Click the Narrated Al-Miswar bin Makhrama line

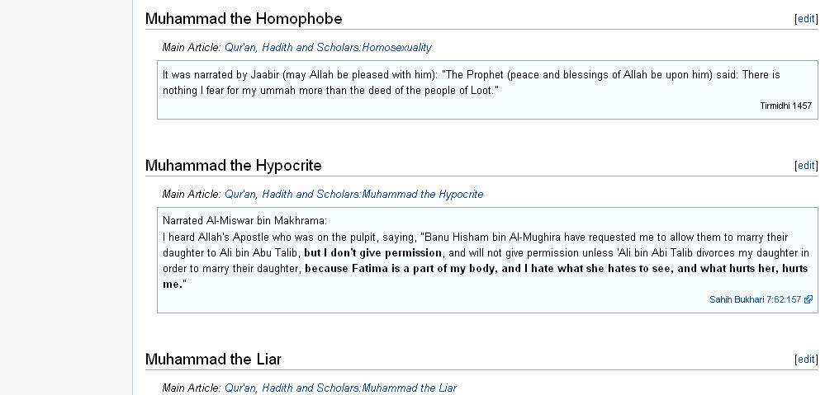[244, 221]
